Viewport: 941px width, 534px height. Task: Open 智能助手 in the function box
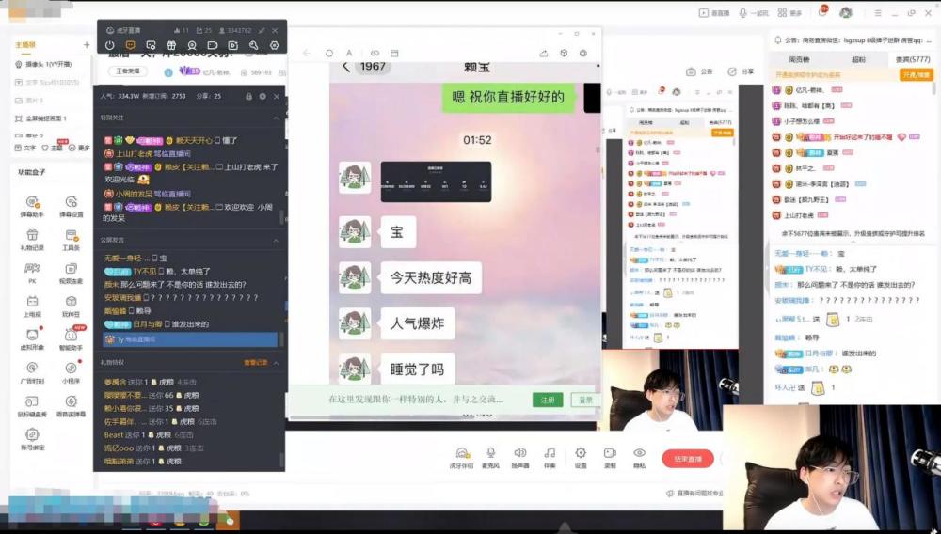tap(71, 339)
